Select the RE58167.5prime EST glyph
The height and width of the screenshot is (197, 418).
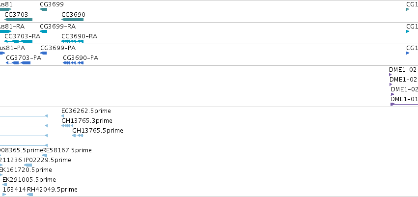[x=45, y=155]
